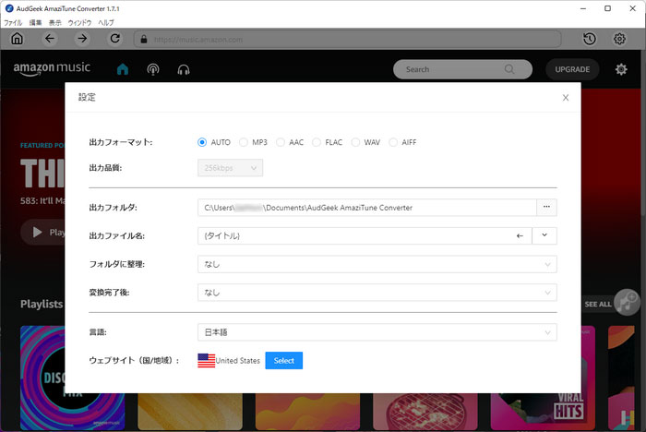Click the Playlists heading
The image size is (646, 432).
point(42,304)
